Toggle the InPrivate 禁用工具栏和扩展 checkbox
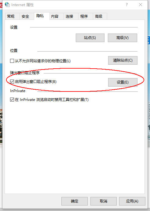This screenshot has width=150, height=211. pyautogui.click(x=12, y=100)
